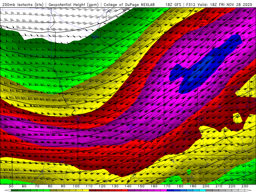
Task: Click the dark blue color bar swatch after 170
Action: (x=170, y=190)
